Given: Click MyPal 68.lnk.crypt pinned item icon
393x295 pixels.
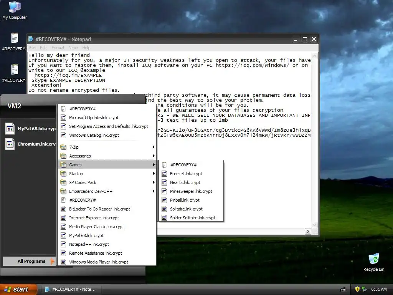Looking at the screenshot, I should (x=10, y=129).
